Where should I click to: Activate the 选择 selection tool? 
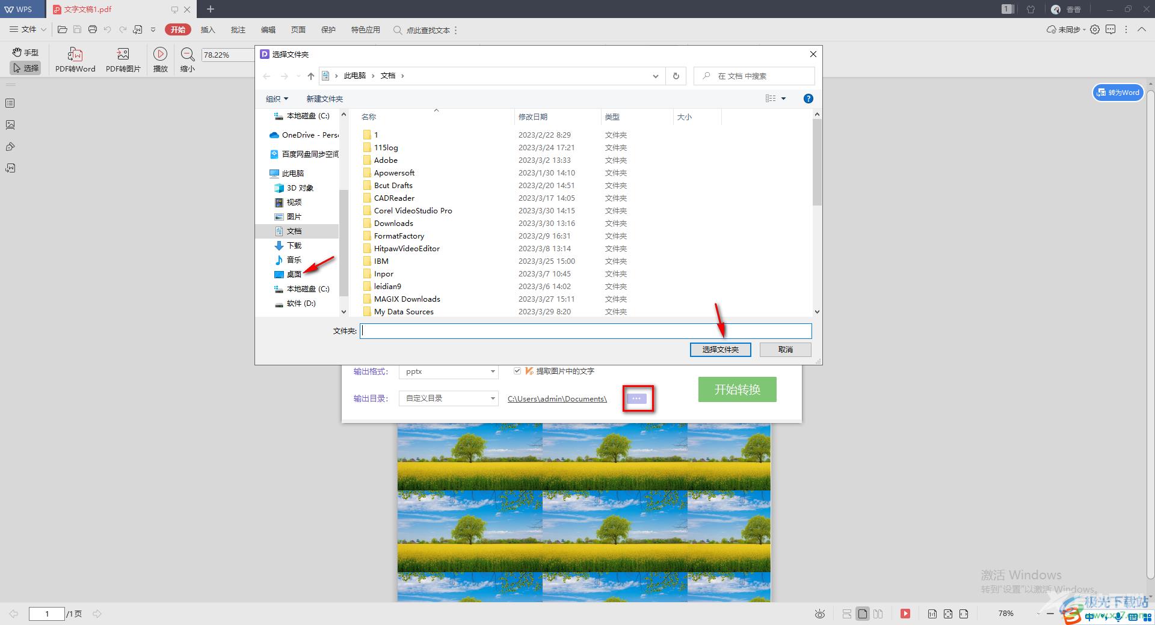click(x=25, y=68)
